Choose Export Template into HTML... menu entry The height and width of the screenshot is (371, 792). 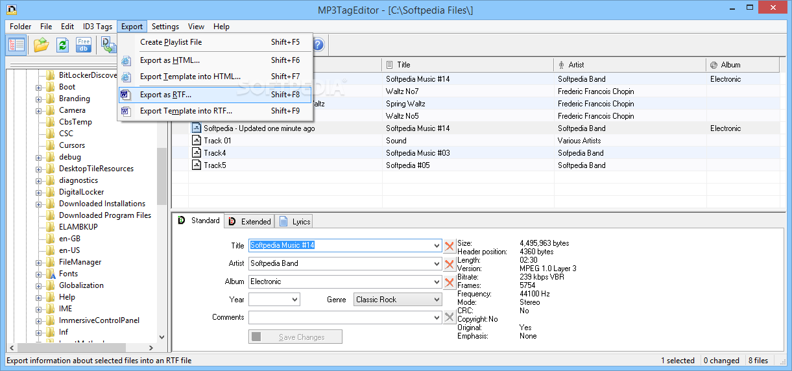click(x=215, y=77)
